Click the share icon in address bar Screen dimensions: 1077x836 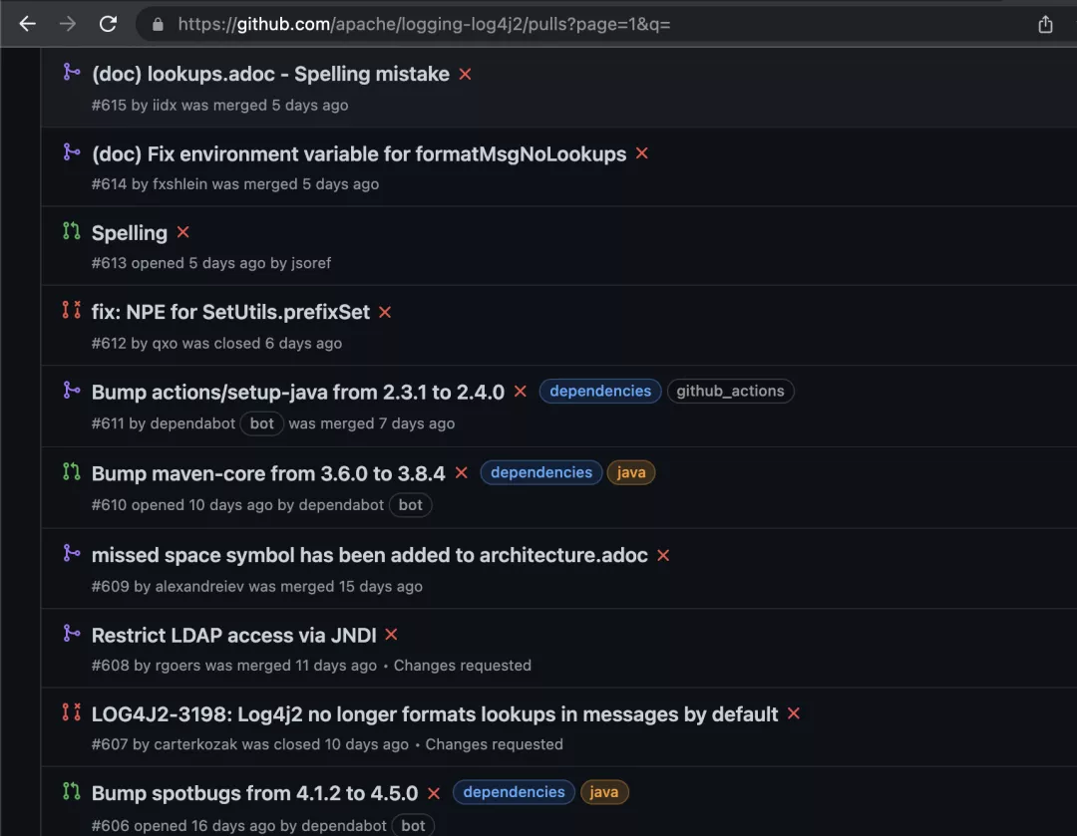coord(1045,24)
